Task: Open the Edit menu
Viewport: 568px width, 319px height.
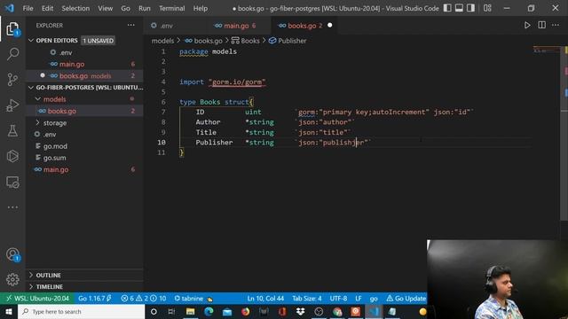Action: point(47,8)
